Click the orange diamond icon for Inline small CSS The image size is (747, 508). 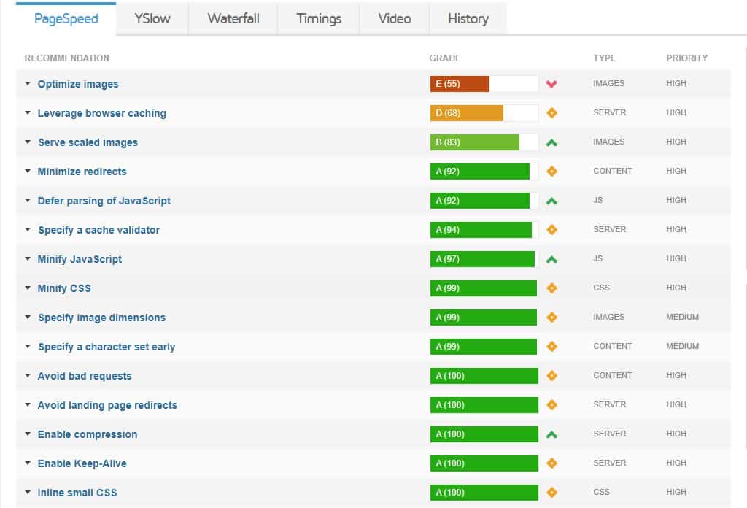(551, 493)
